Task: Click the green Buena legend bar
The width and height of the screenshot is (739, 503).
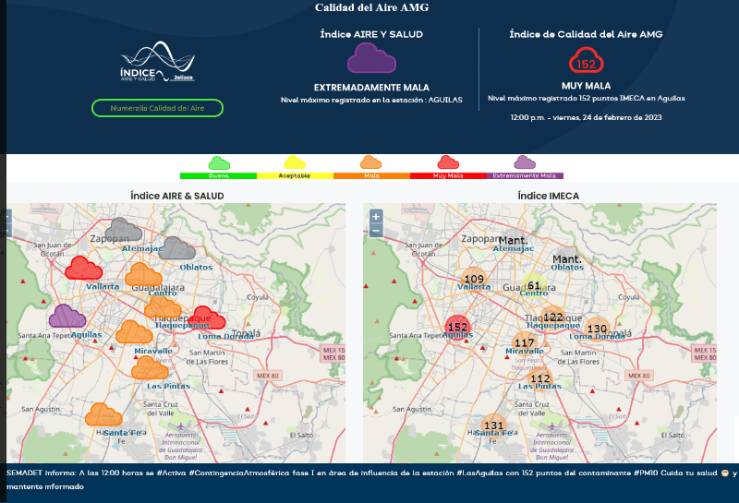Action: (x=218, y=174)
